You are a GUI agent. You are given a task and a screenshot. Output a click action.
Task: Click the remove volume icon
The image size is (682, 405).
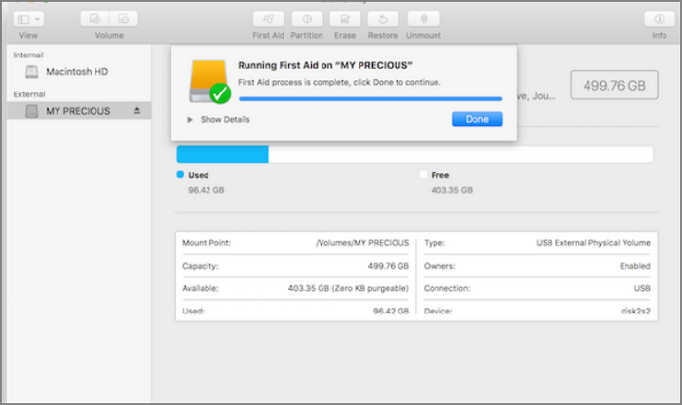pos(123,19)
